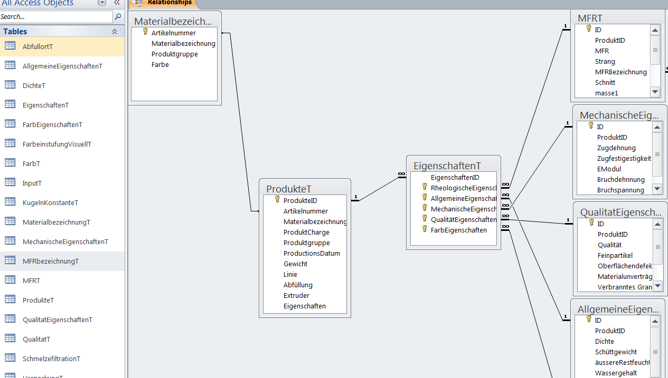Select the InputT table icon

click(10, 182)
